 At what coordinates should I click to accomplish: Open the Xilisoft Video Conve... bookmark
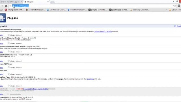(56, 10)
